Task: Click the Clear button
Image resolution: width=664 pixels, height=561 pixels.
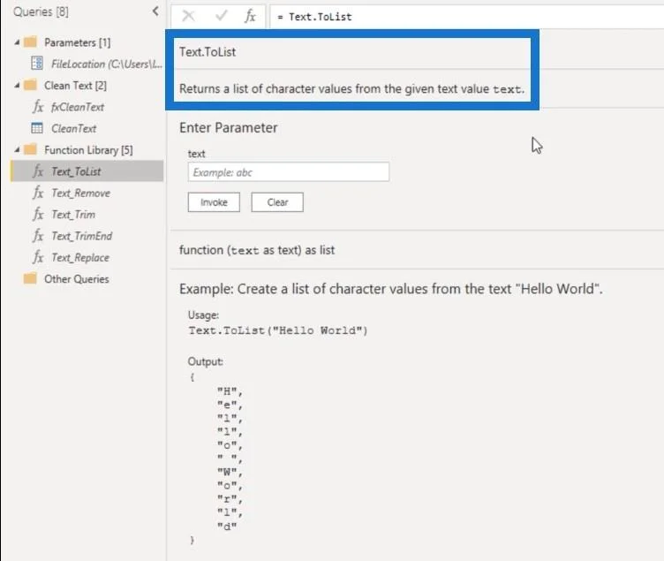Action: click(x=277, y=202)
